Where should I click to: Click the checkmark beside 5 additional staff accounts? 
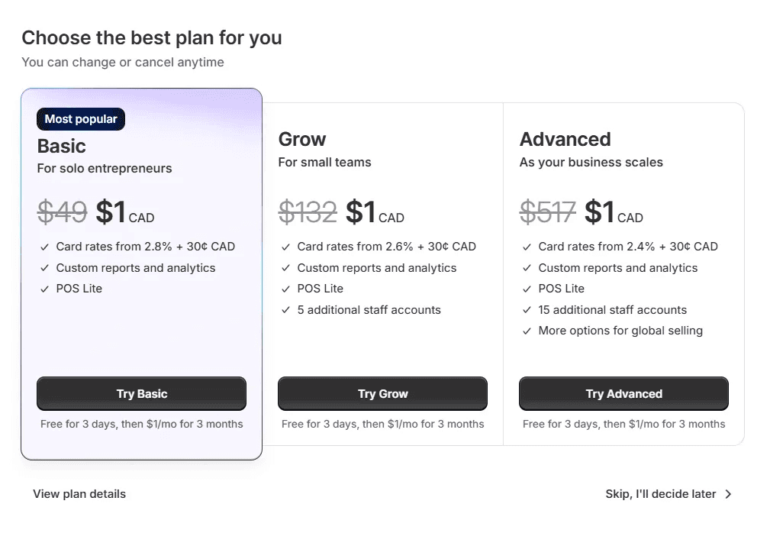(x=285, y=310)
